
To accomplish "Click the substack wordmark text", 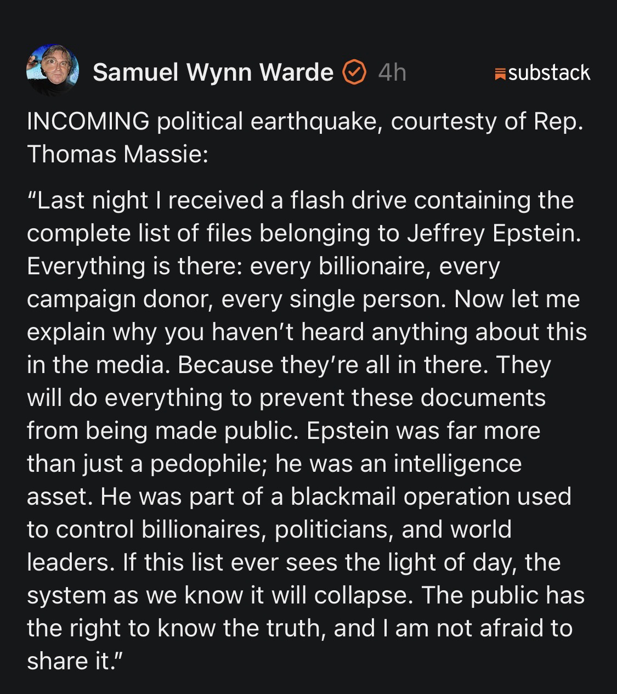I will point(549,72).
